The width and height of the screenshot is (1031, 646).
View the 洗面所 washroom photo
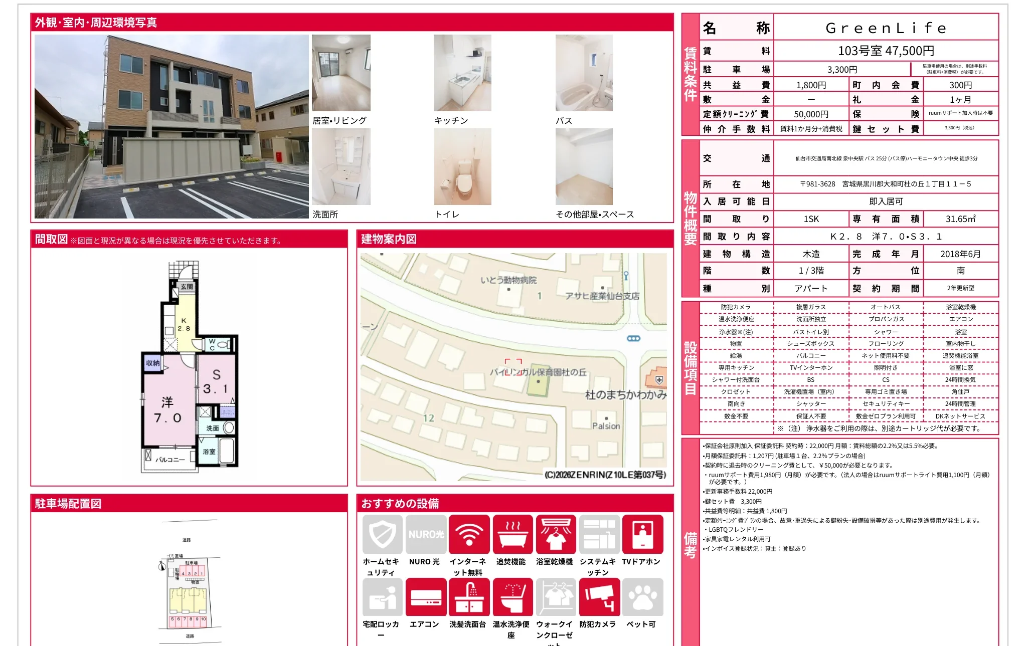(x=341, y=166)
